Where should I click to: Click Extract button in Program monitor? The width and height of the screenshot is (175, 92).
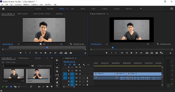(x=152, y=53)
